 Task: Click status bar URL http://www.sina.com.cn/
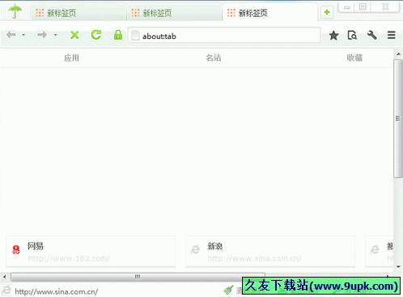tap(57, 291)
